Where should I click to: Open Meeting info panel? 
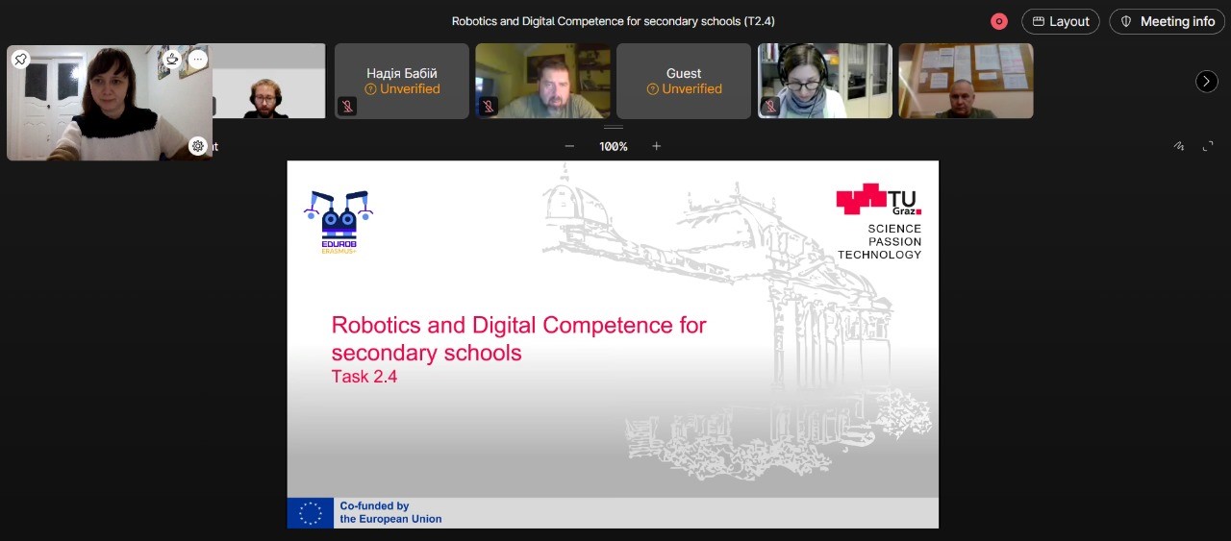click(x=1167, y=21)
